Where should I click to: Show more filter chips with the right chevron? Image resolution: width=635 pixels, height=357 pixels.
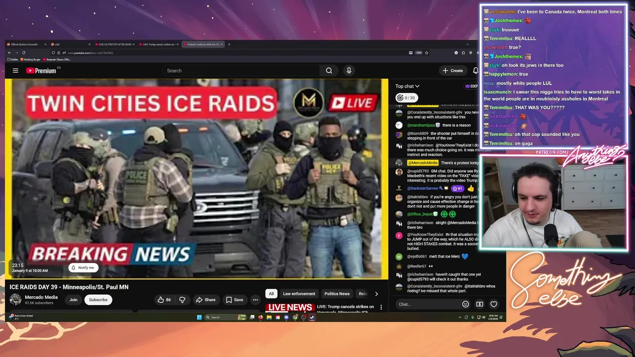(x=376, y=294)
